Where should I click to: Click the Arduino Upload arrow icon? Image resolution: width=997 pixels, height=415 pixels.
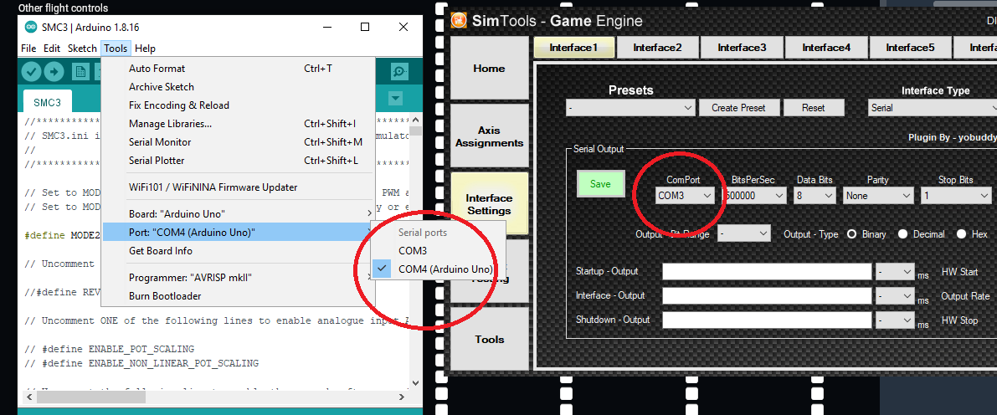coord(54,71)
